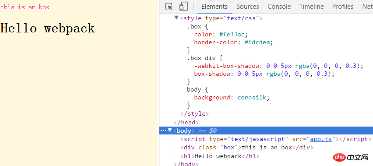Screen dimensions: 373x166
Task: Switch to the Sources tab
Action: pos(248,7)
